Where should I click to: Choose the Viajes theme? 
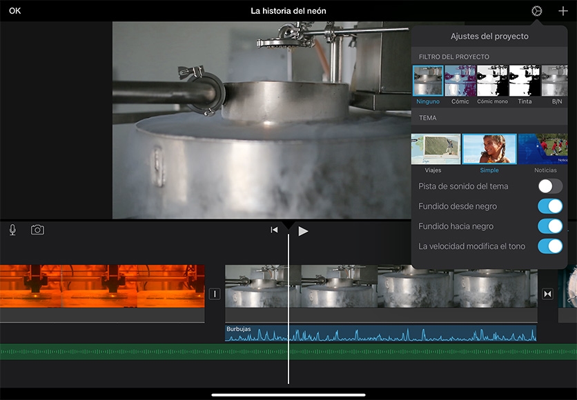[436, 149]
